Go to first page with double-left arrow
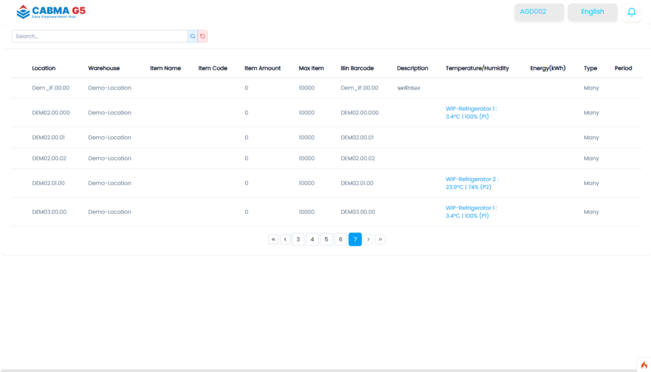 click(x=273, y=239)
